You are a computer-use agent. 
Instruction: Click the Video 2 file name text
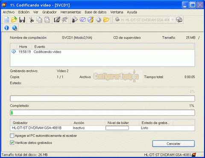pyautogui.click(x=63, y=71)
